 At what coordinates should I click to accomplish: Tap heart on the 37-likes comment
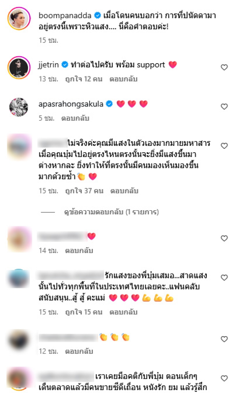(x=224, y=146)
